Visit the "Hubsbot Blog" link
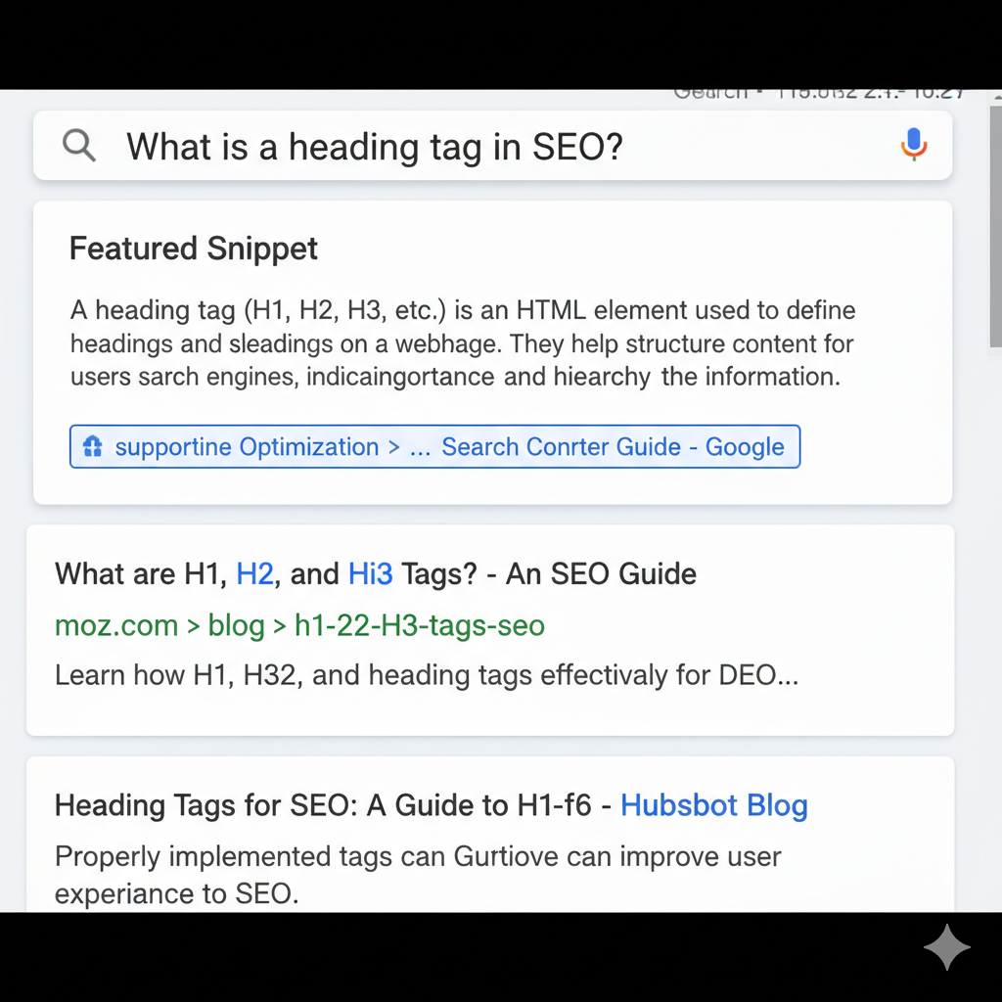The width and height of the screenshot is (1002, 1002). click(714, 805)
